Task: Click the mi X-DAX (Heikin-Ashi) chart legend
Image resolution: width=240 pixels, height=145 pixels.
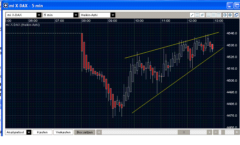Action: [x=23, y=25]
